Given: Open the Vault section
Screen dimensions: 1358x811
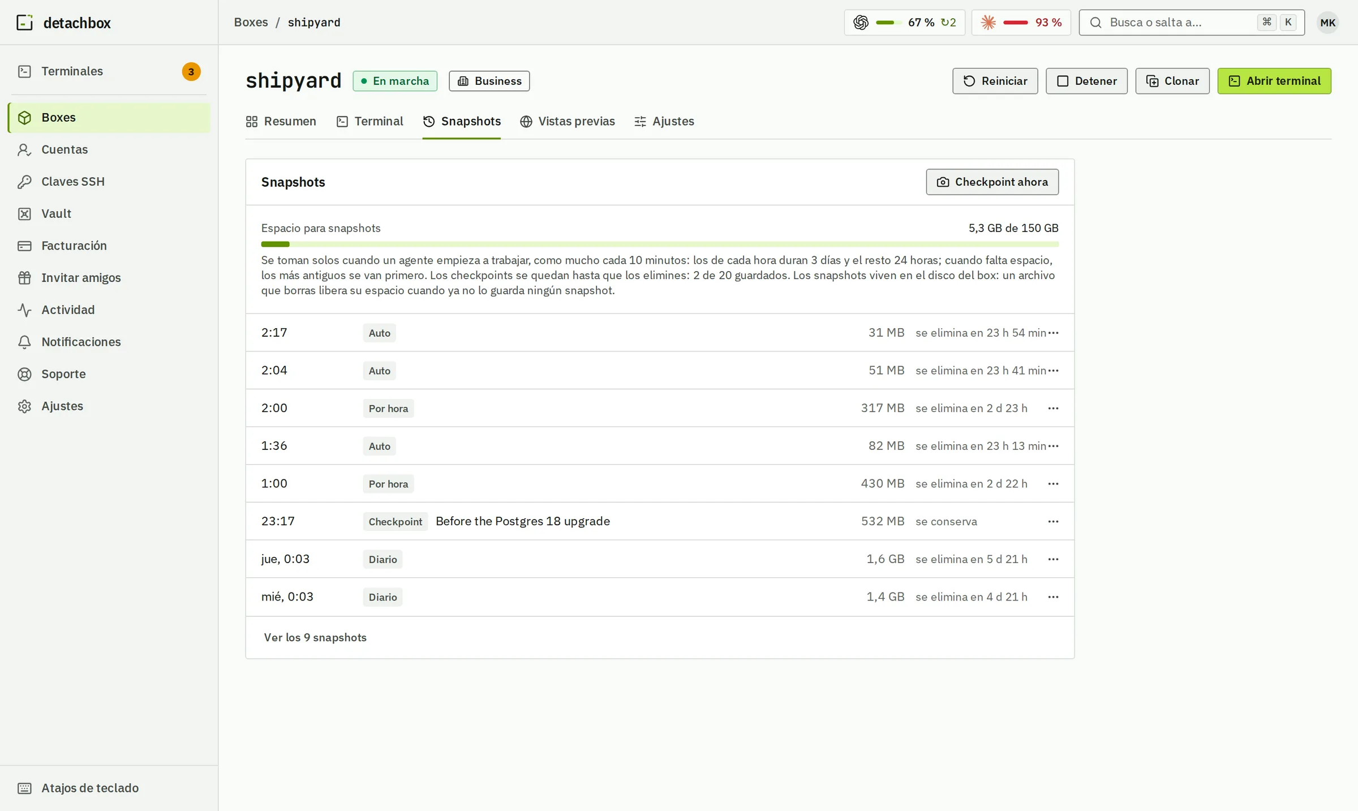Looking at the screenshot, I should point(109,214).
